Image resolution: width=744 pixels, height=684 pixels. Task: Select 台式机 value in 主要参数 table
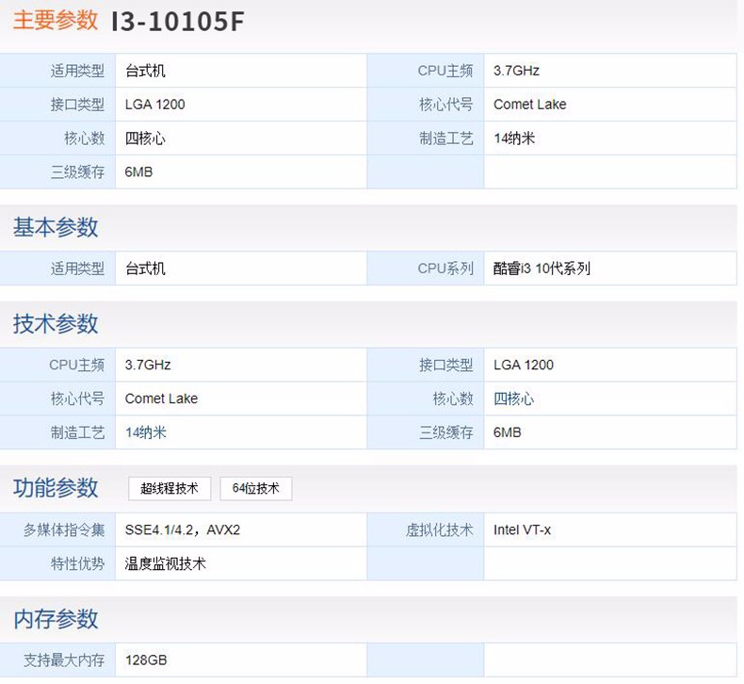(145, 71)
